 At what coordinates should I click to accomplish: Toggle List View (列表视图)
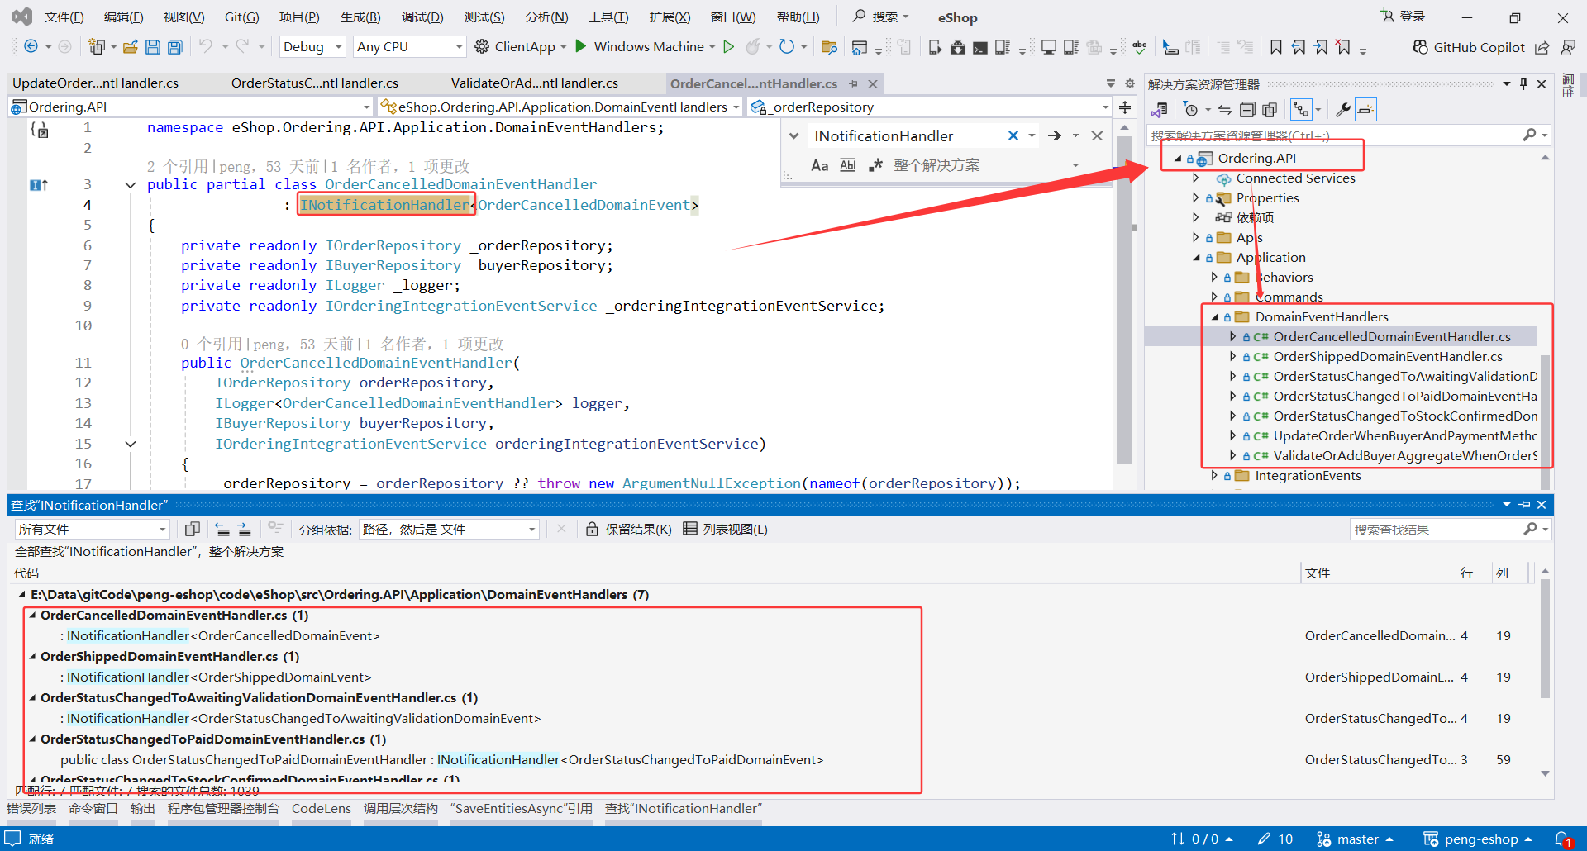(726, 530)
